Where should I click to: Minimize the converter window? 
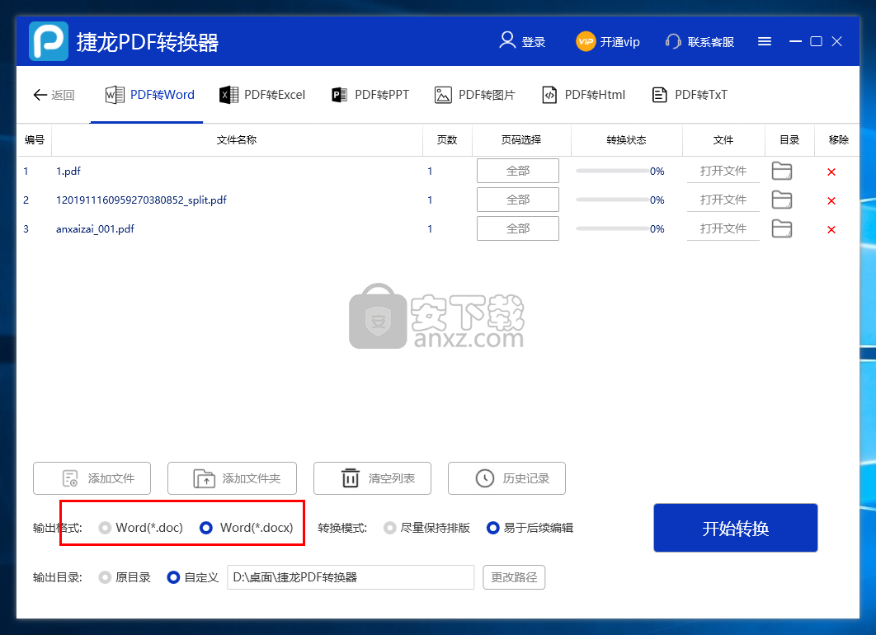[795, 41]
